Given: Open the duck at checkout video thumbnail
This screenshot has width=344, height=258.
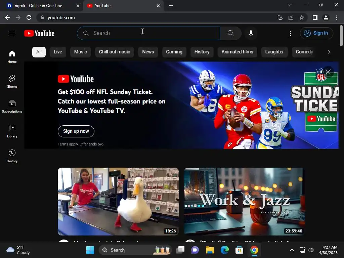Looking at the screenshot, I should (x=118, y=202).
